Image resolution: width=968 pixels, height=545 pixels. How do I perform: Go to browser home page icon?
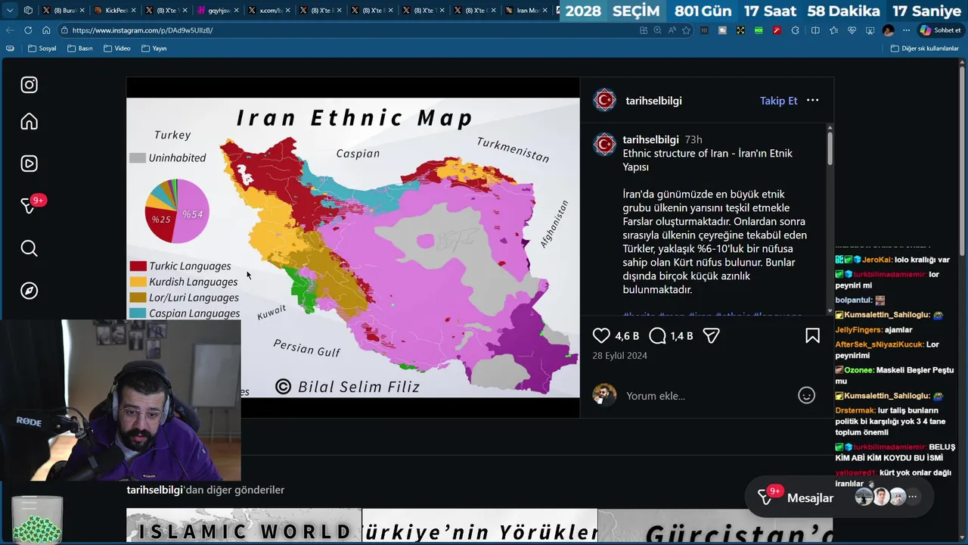tap(46, 30)
